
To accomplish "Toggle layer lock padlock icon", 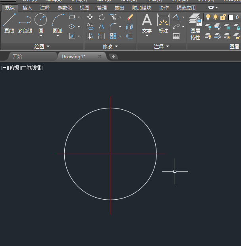I will click(223, 17).
